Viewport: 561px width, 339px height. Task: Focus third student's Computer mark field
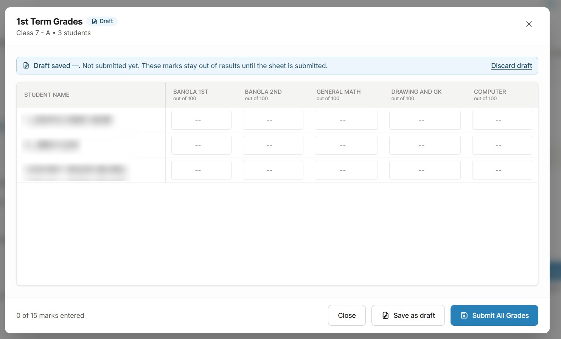coord(502,170)
